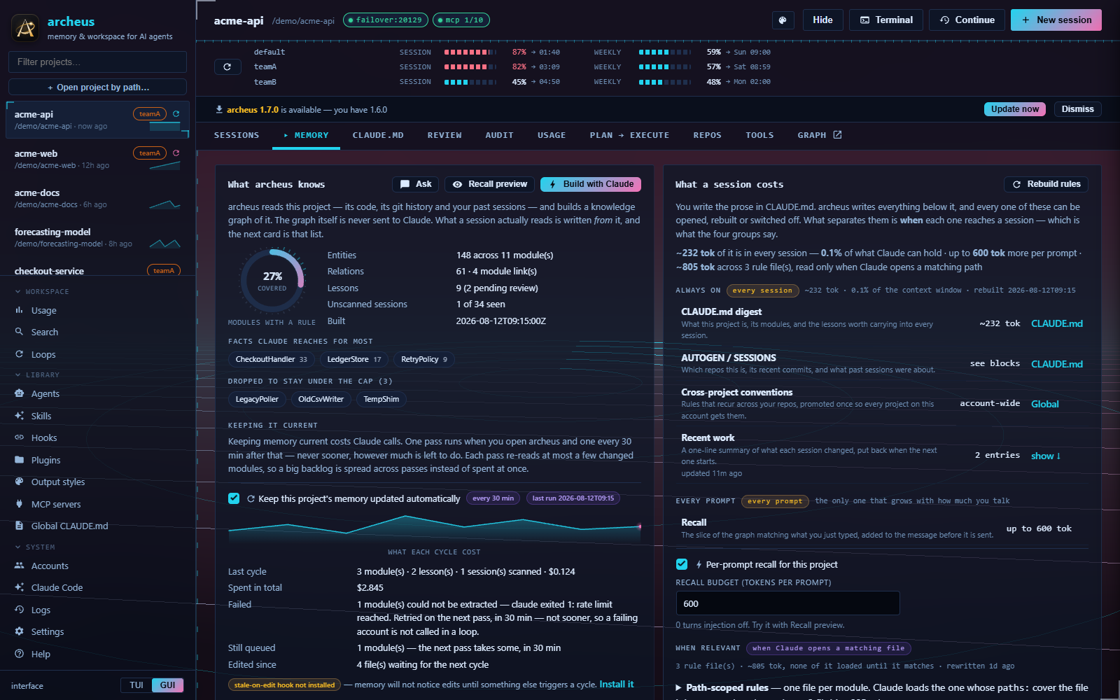The width and height of the screenshot is (1120, 700).
Task: Uncheck keep project's memory updated automatically
Action: click(234, 498)
